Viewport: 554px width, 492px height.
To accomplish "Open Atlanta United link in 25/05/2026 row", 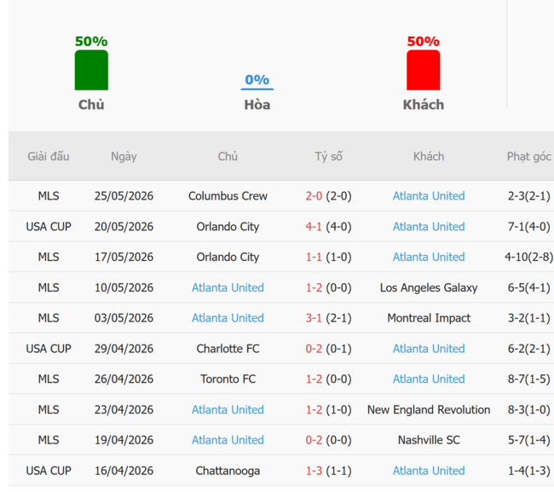I will coord(429,196).
